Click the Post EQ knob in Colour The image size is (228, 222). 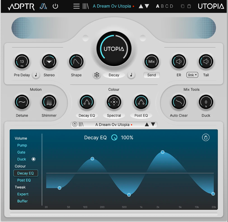click(141, 102)
